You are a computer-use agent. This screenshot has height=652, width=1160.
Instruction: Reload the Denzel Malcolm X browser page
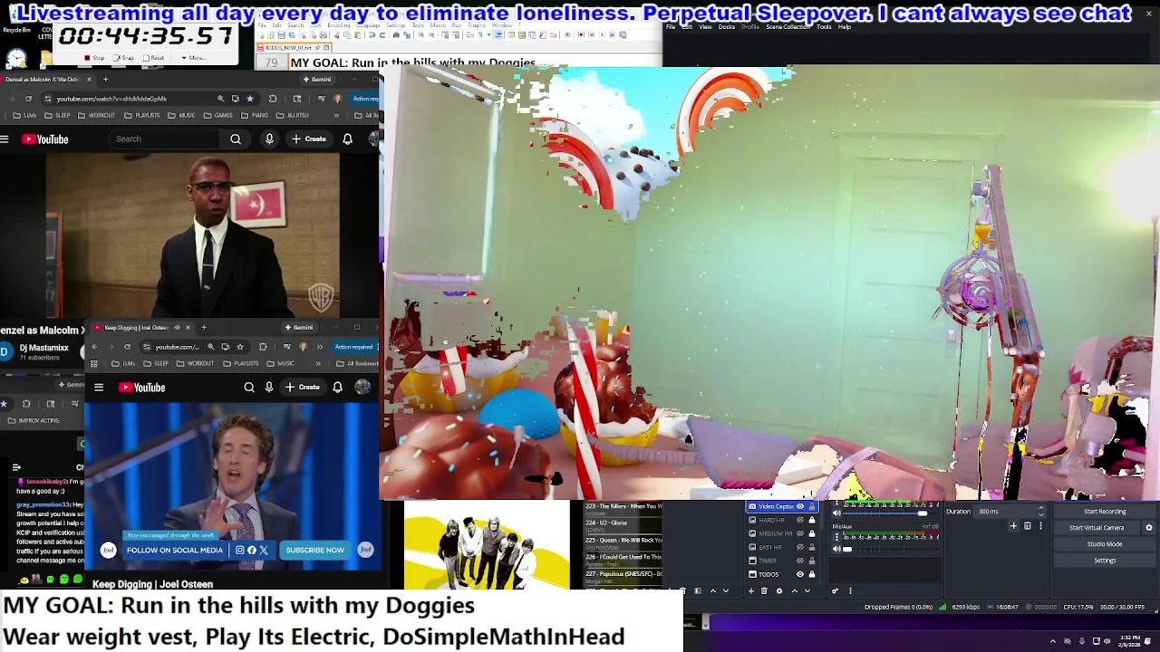[x=28, y=99]
